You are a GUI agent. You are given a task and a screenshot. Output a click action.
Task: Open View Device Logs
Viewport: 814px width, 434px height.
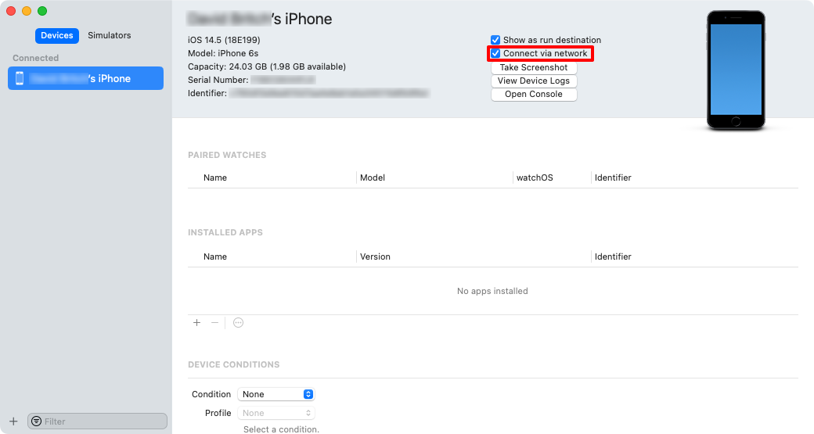pos(534,81)
